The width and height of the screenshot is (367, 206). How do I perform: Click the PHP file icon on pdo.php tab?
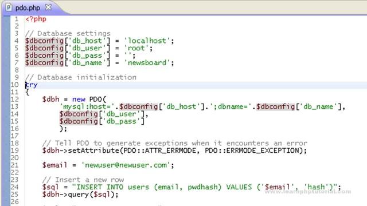(9, 7)
